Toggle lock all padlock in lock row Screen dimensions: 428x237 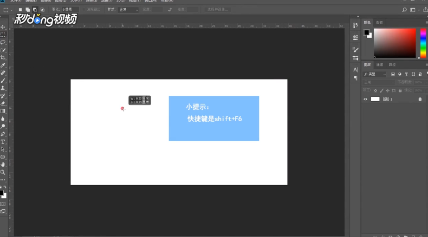400,90
